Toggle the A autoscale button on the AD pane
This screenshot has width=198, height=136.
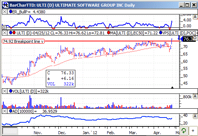pyautogui.click(x=195, y=116)
